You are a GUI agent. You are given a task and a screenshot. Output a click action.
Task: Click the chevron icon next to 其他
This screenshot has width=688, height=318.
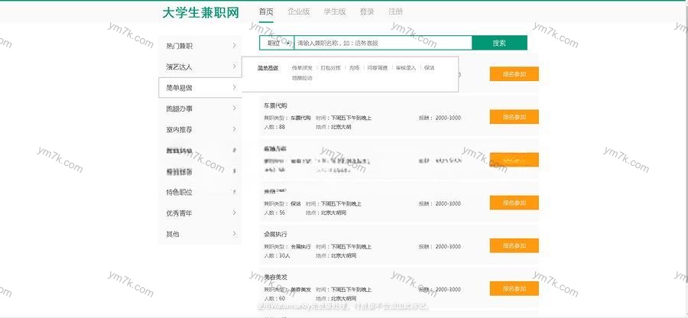pos(234,233)
